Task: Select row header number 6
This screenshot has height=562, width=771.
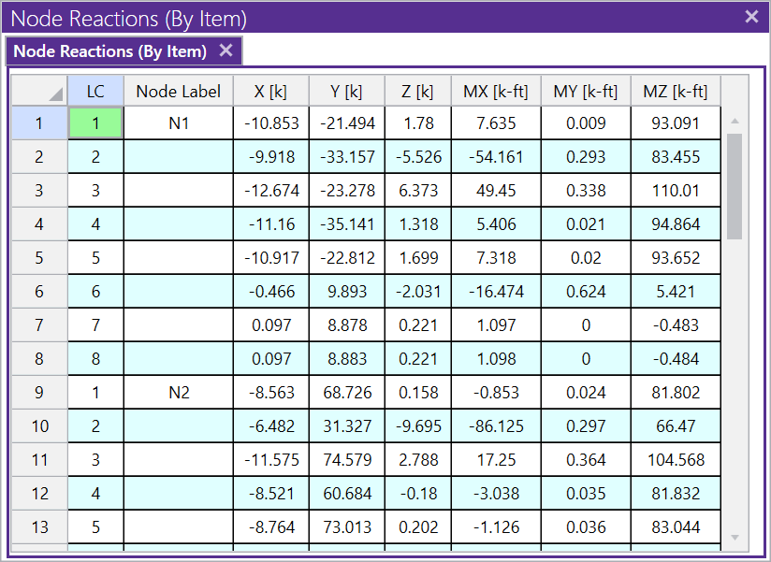Action: (39, 292)
